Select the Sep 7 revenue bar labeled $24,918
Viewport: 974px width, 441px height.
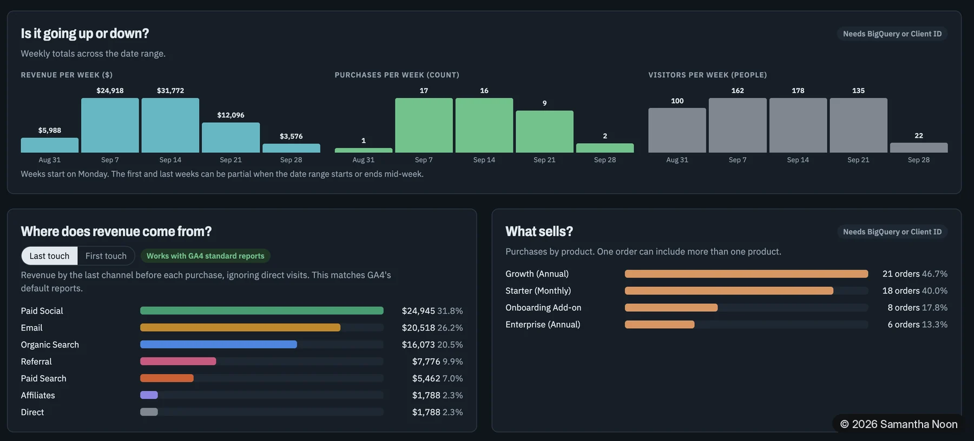click(x=110, y=125)
